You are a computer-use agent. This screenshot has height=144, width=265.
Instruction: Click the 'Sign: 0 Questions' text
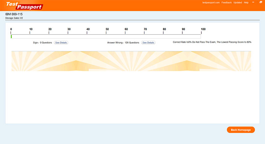point(42,43)
